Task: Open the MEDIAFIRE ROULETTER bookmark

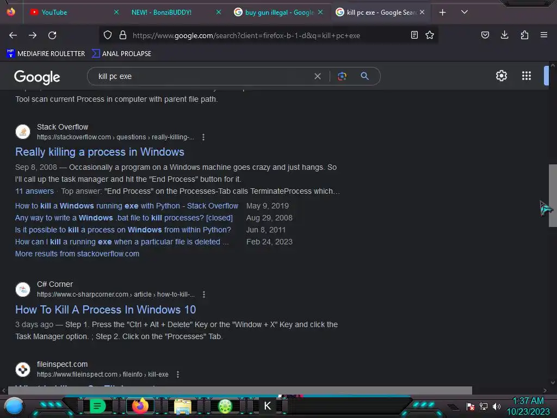Action: pos(46,54)
